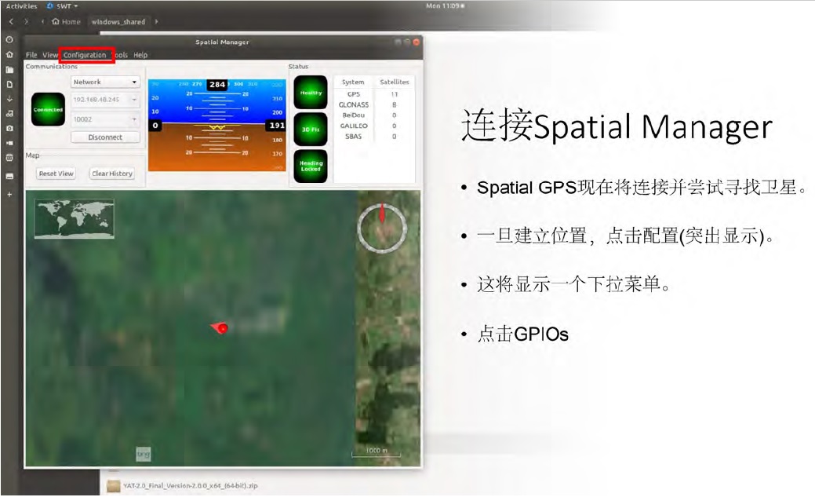Open the SWT application menu in top bar

point(63,6)
